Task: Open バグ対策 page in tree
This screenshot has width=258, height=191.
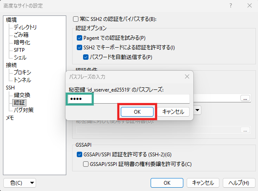Action: click(23, 110)
